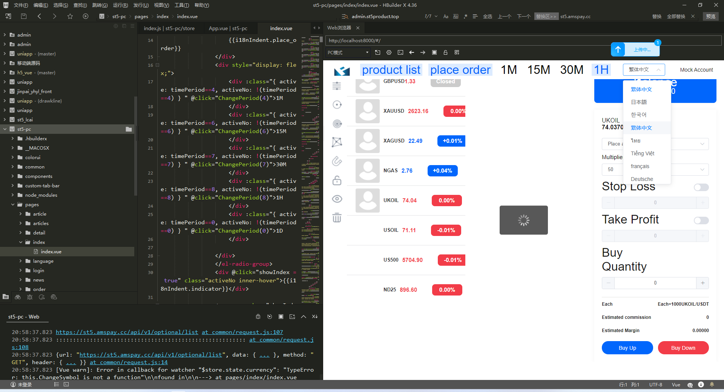Select the 15M time period option
This screenshot has height=392, width=724.
click(x=538, y=70)
